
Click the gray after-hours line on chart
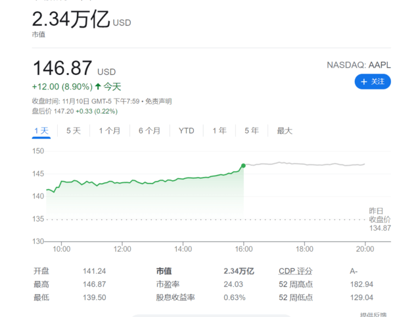coord(302,164)
